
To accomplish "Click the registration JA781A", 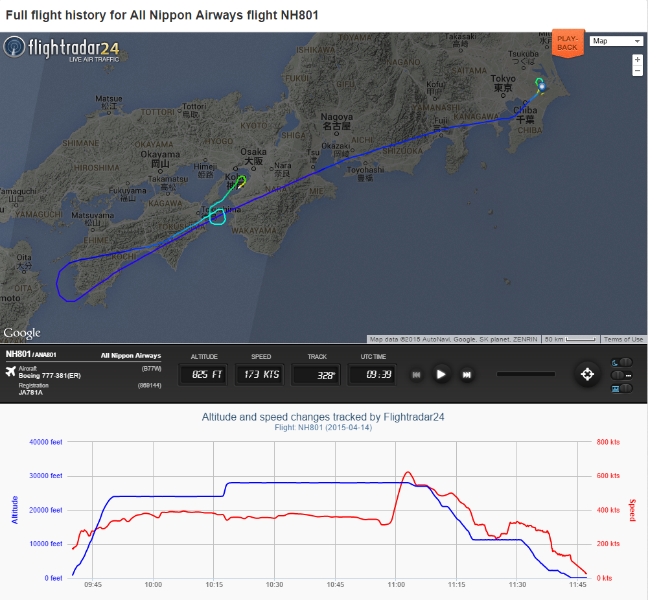I will point(30,393).
